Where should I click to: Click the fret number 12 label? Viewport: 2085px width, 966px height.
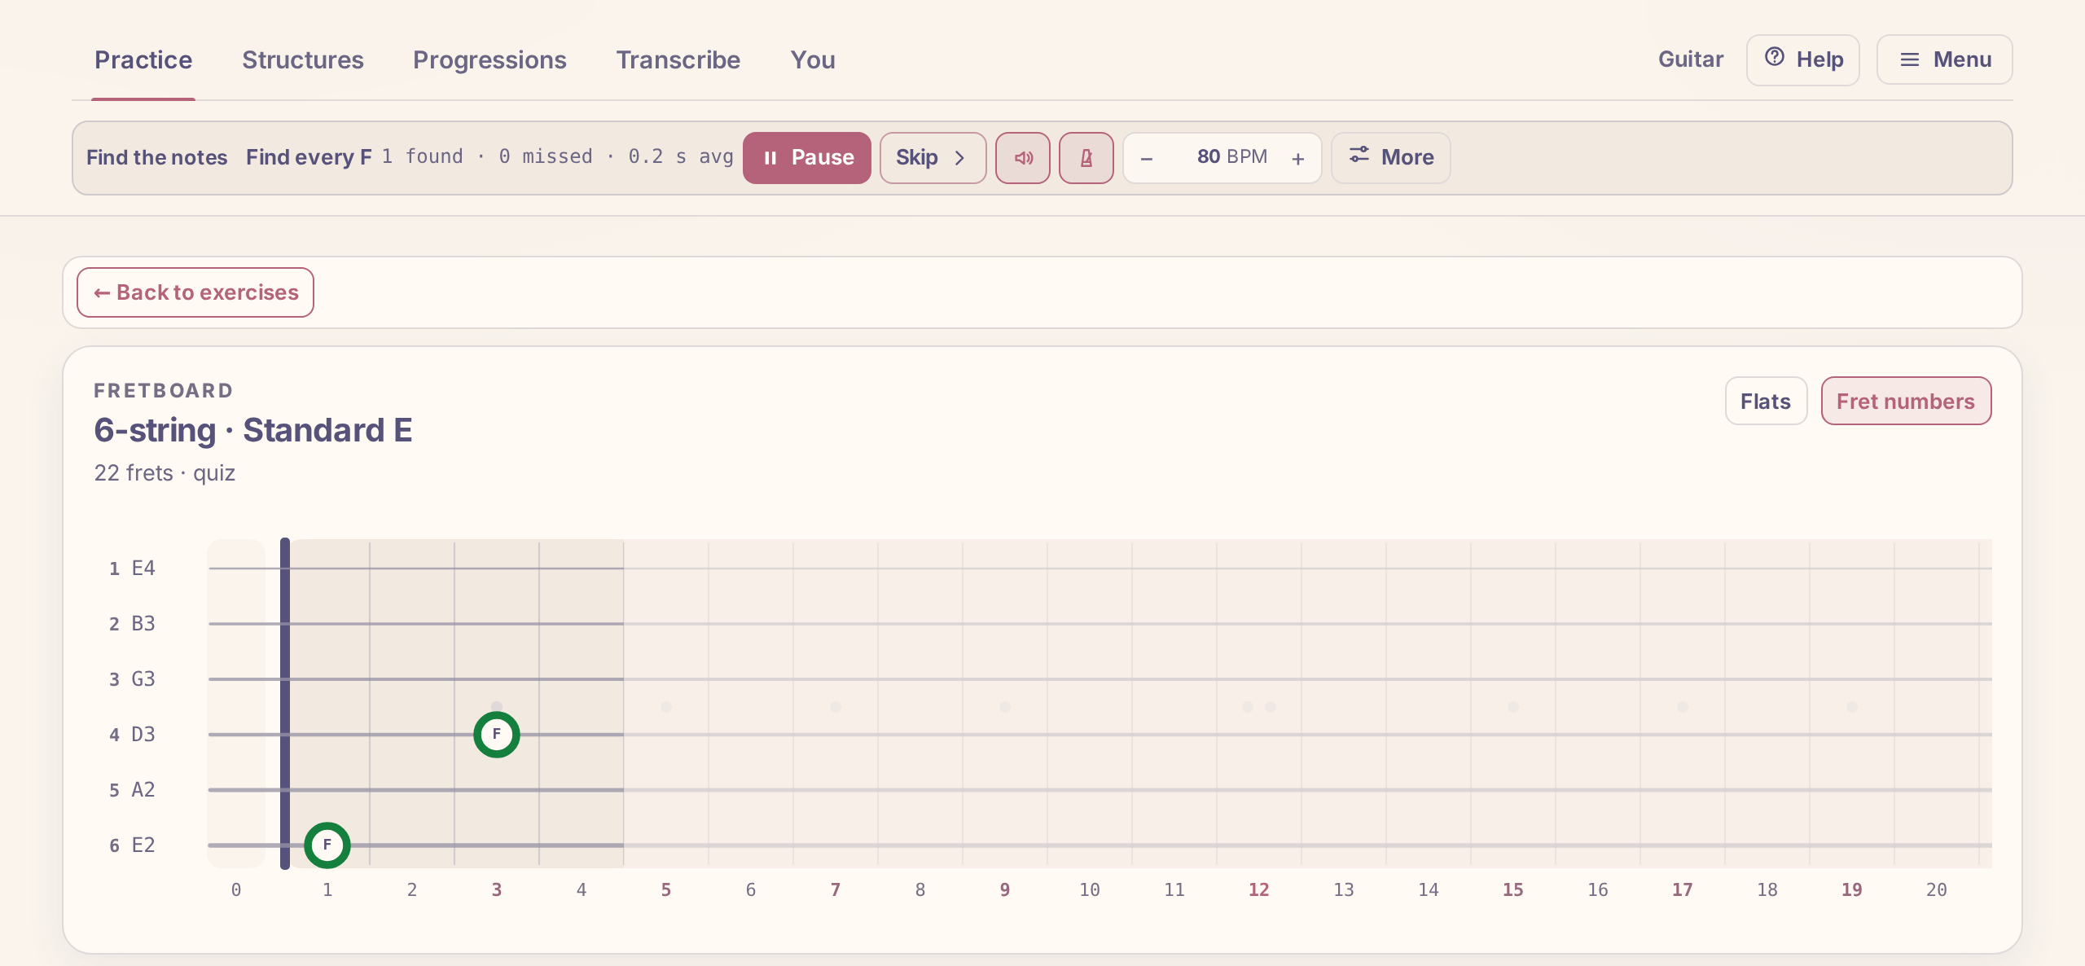tap(1258, 890)
